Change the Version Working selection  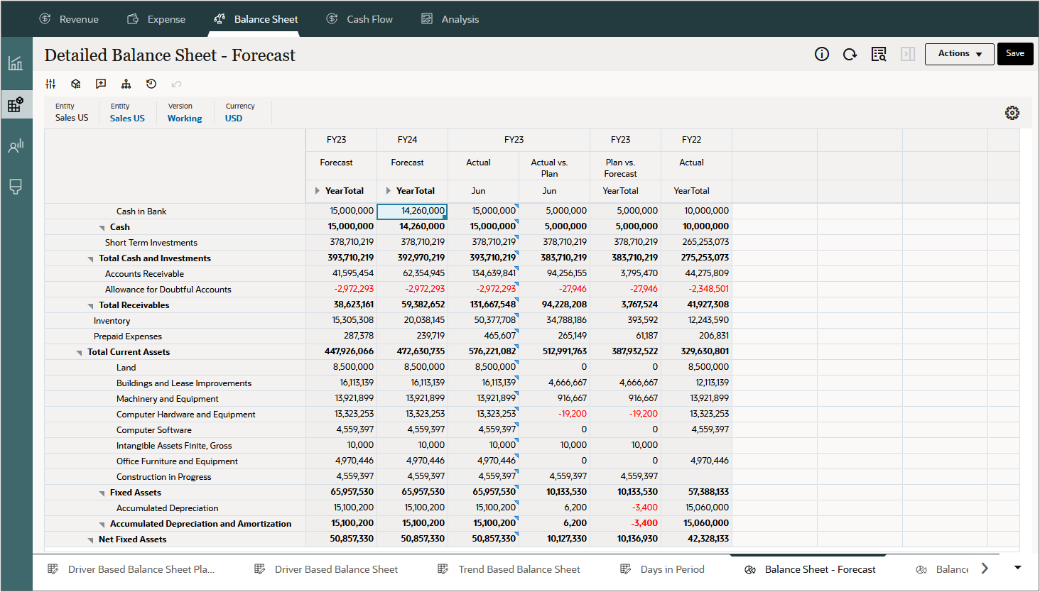185,119
